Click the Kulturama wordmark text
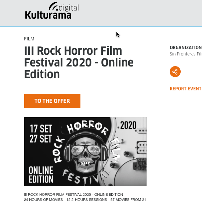 coord(48,15)
